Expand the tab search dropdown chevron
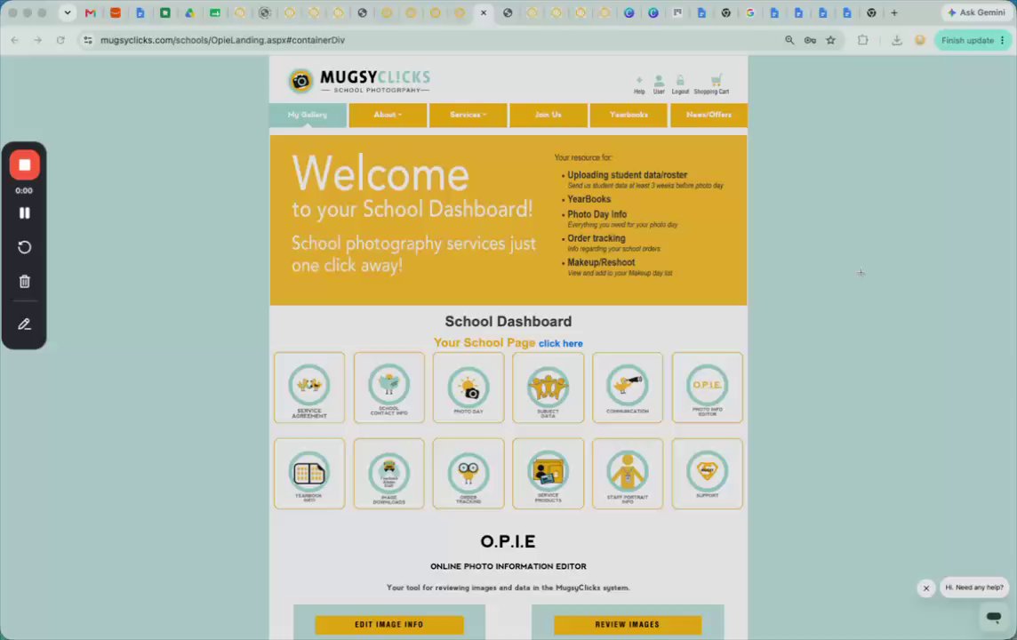Screen dimensions: 1017x640 (x=68, y=12)
